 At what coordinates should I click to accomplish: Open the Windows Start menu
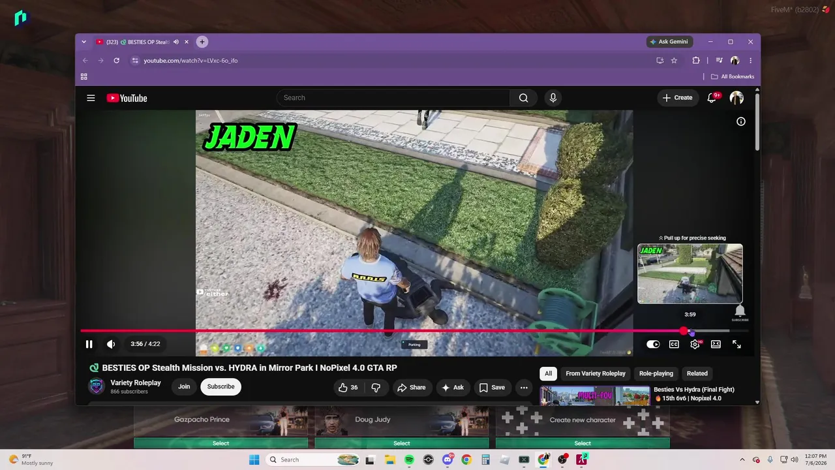tap(254, 460)
